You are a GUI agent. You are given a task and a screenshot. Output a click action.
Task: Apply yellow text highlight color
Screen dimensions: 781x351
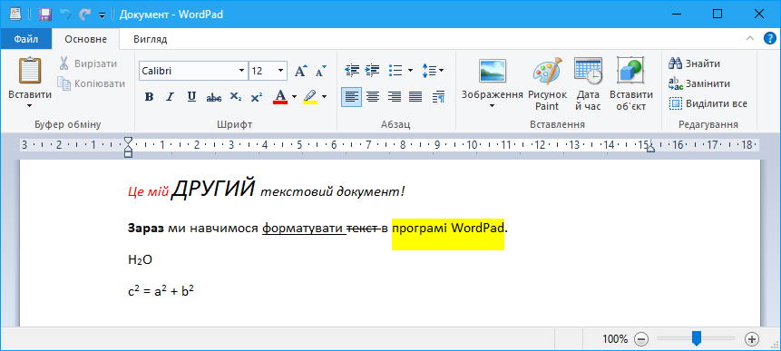click(x=310, y=96)
